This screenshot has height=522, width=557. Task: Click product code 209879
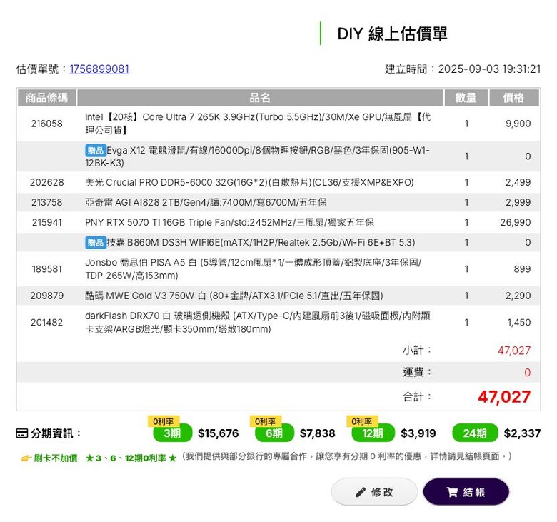pyautogui.click(x=47, y=296)
